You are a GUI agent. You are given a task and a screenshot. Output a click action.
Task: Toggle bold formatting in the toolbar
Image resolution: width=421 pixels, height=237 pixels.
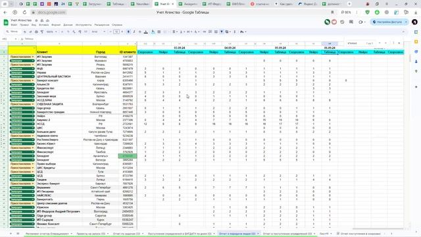click(x=128, y=32)
